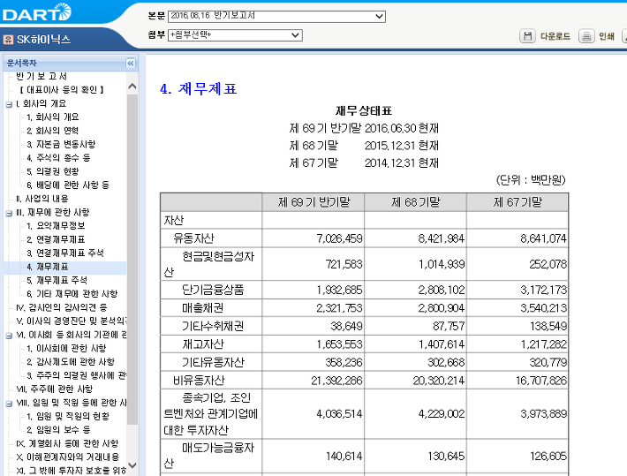Viewport: 627px width, 476px height.
Task: Click the download floppy disk icon
Action: click(x=527, y=36)
